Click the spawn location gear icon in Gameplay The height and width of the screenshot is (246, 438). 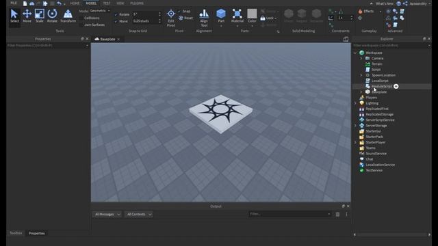pos(360,18)
